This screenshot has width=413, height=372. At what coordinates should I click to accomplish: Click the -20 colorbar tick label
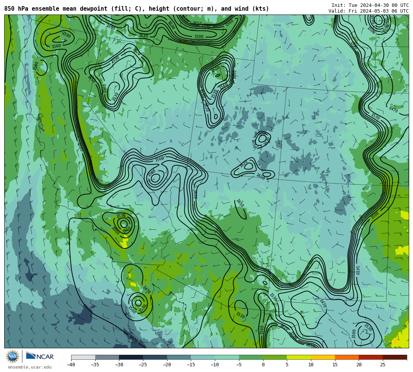point(167,365)
